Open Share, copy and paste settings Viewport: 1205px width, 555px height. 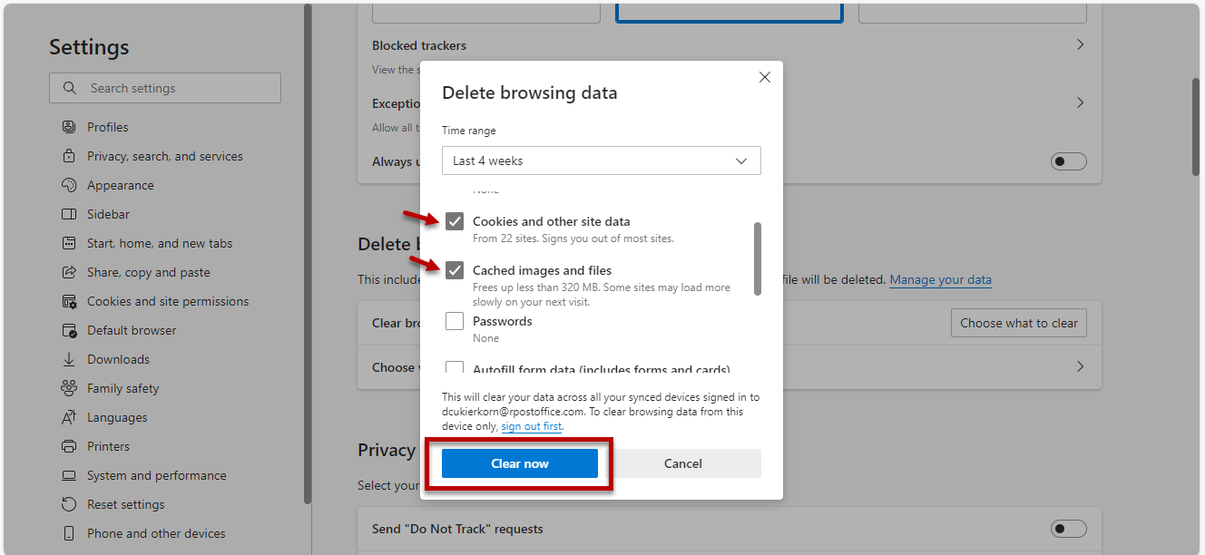[149, 272]
